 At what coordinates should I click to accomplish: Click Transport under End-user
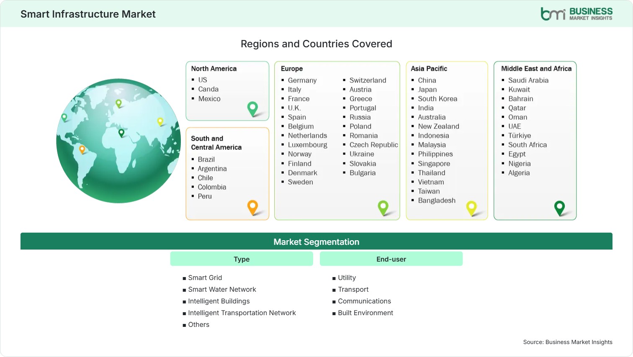point(353,290)
